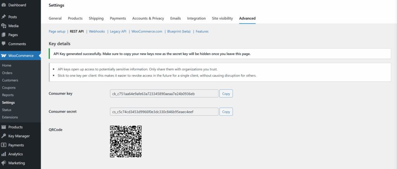Viewport: 397px width, 169px height.
Task: Open the Accounts & Privacy tab
Action: (148, 18)
